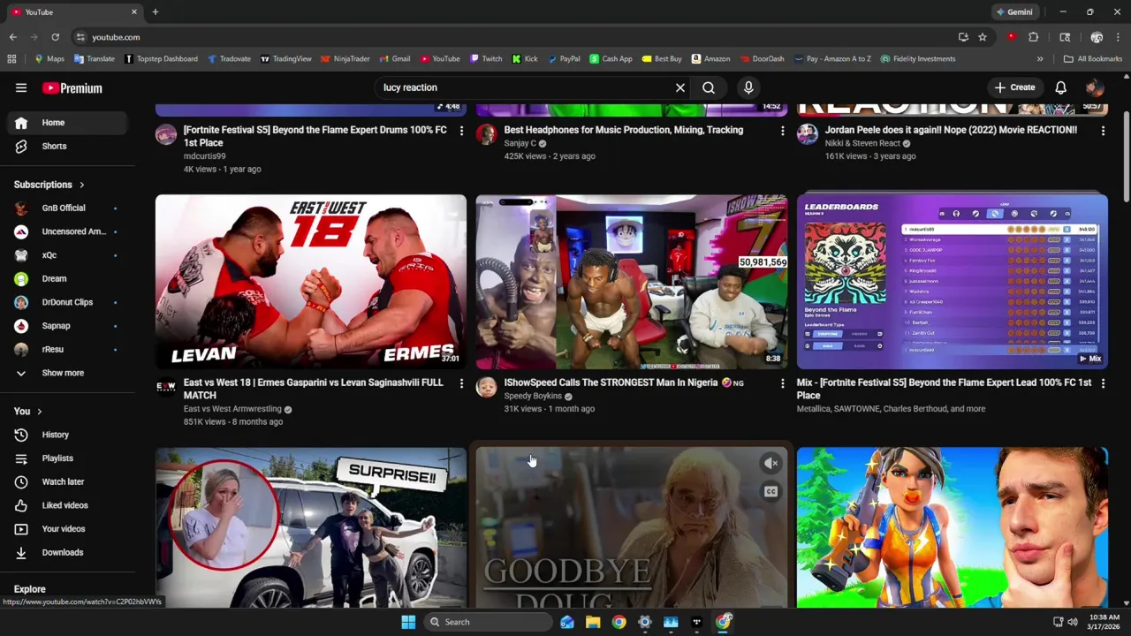Open Chrome extensions puzzle icon
The width and height of the screenshot is (1131, 636).
1033,37
